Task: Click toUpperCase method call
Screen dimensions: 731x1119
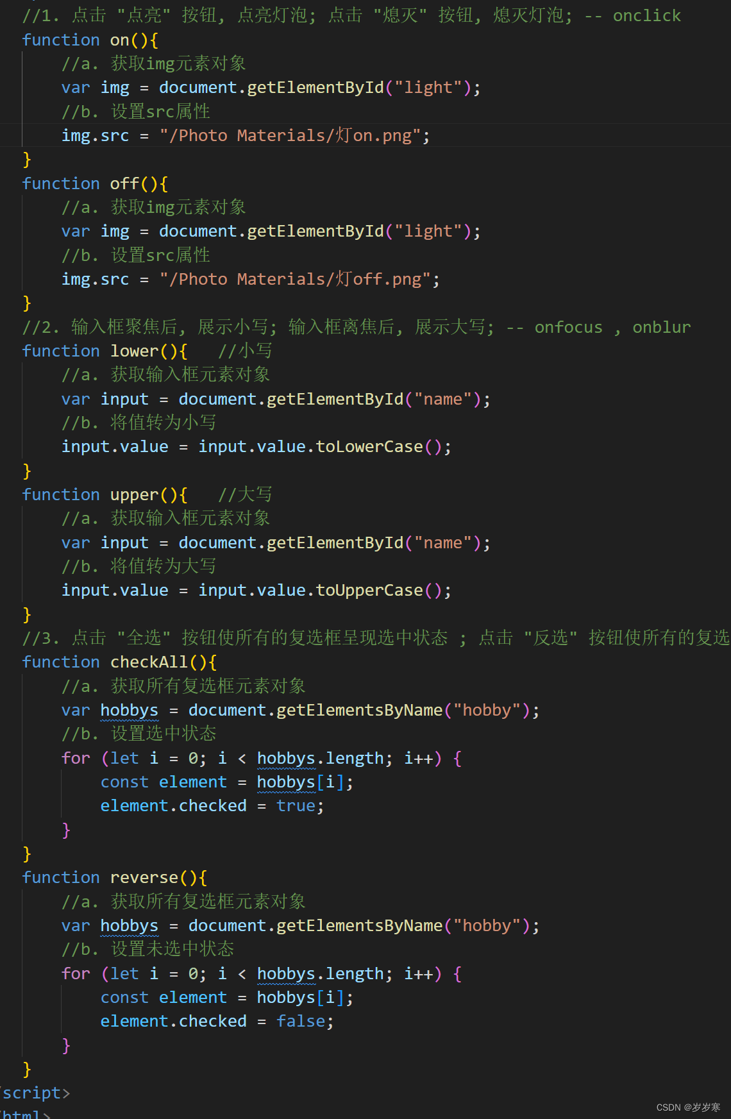Action: click(369, 590)
